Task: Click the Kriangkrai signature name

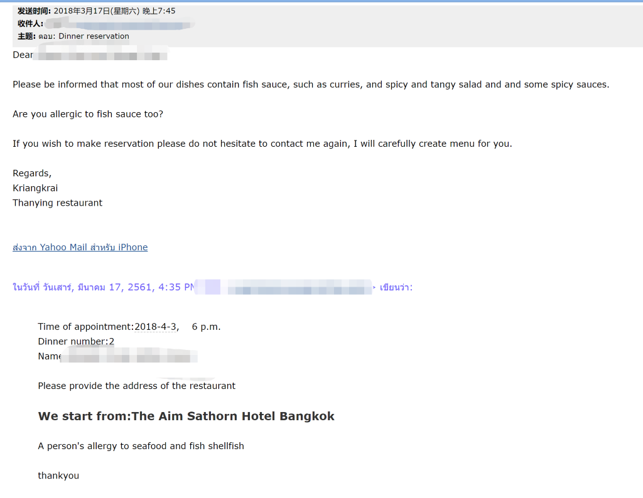Action: click(x=35, y=188)
